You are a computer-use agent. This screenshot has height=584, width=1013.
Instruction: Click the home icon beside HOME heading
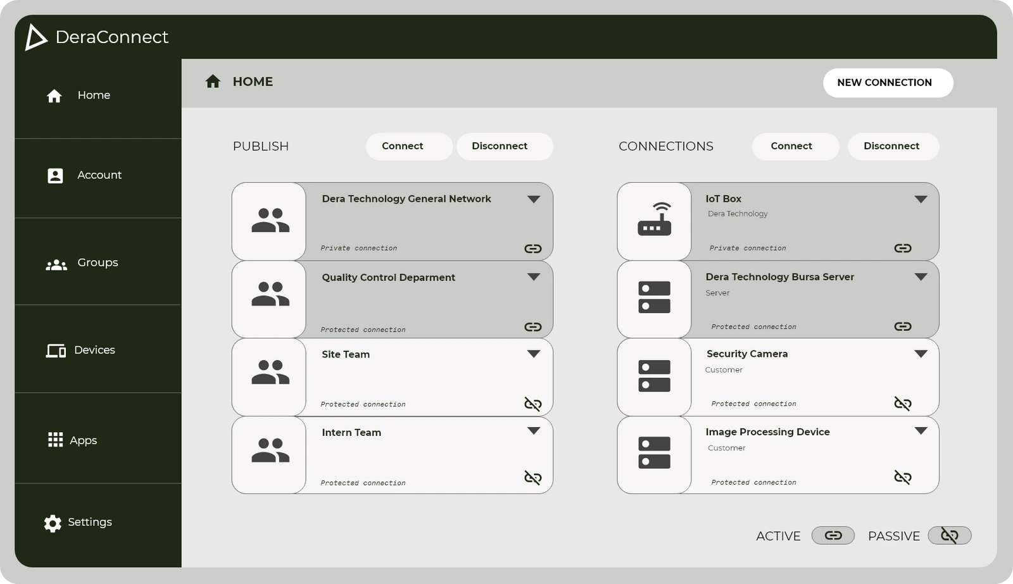pyautogui.click(x=213, y=82)
